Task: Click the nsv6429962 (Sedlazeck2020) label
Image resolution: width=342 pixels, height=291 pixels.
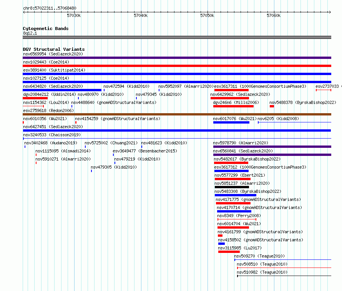Action: point(240,94)
